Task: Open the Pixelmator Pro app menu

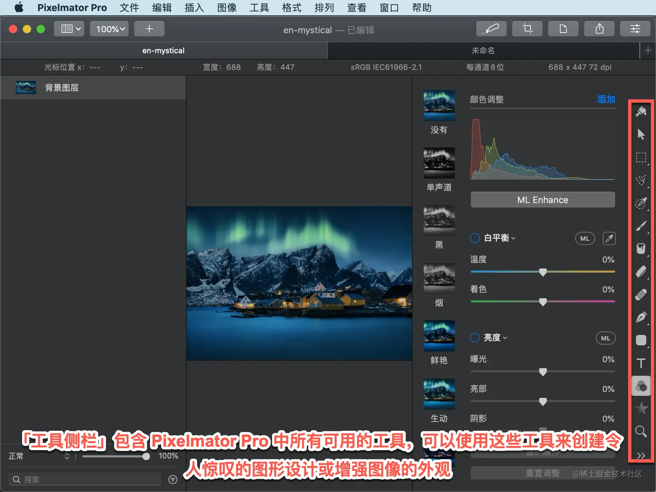Action: [72, 8]
